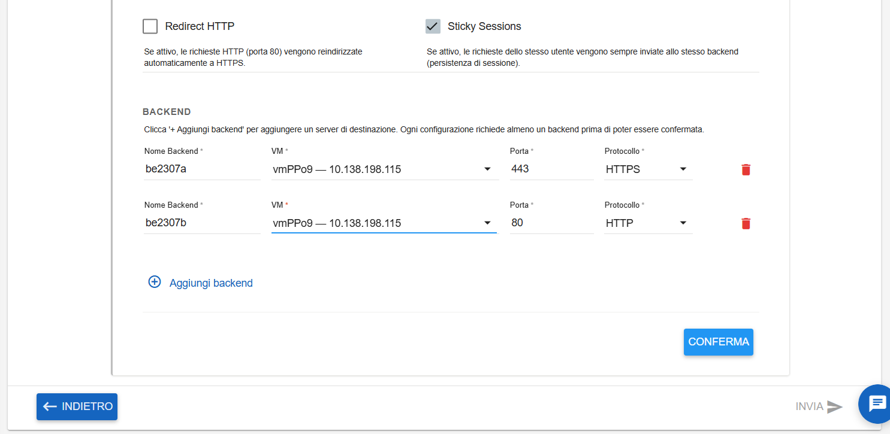Uncheck the Sticky Sessions checkbox
This screenshot has height=434, width=890.
coord(433,26)
